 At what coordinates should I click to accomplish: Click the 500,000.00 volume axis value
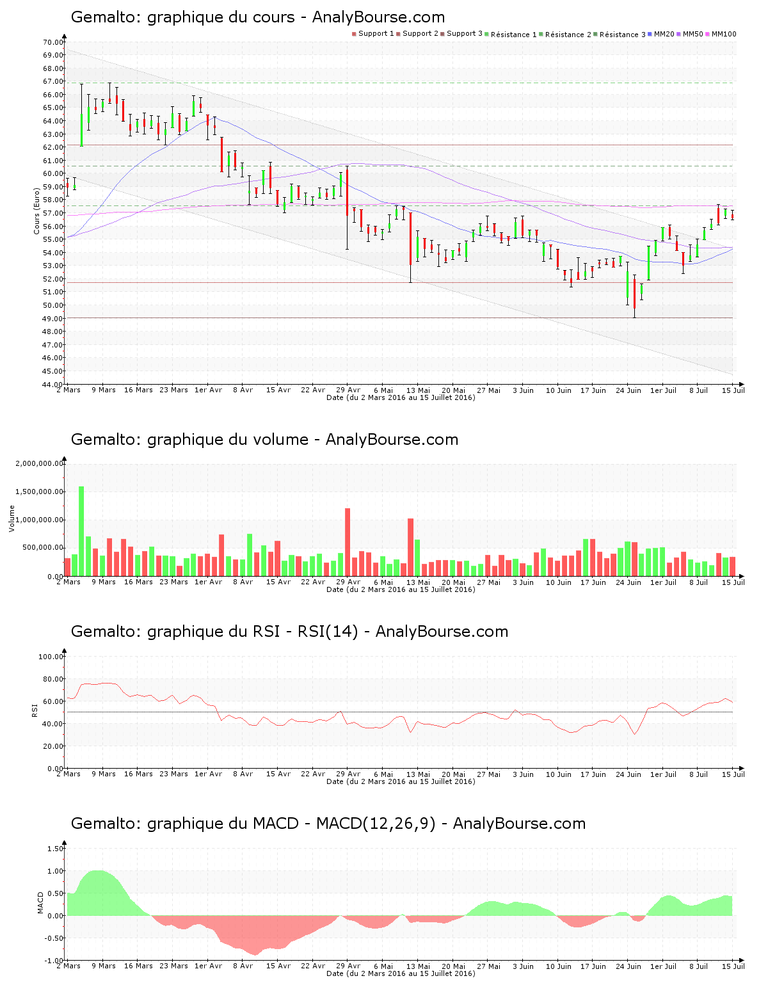point(44,548)
